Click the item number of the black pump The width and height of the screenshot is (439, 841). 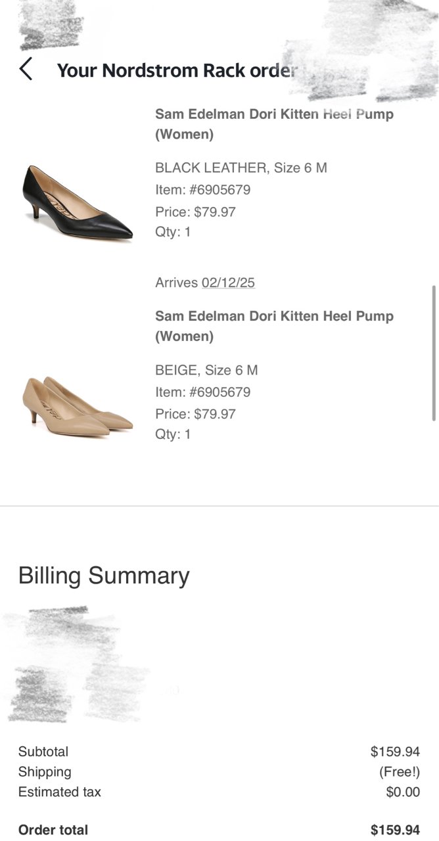(x=202, y=190)
